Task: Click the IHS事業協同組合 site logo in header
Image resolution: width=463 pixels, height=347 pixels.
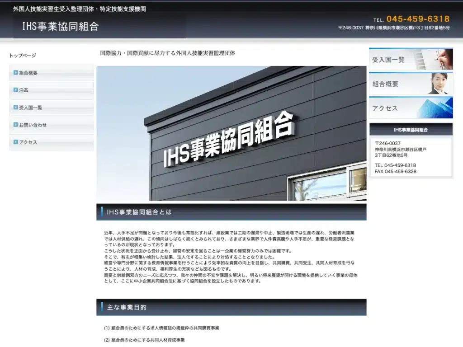Action: (x=61, y=27)
